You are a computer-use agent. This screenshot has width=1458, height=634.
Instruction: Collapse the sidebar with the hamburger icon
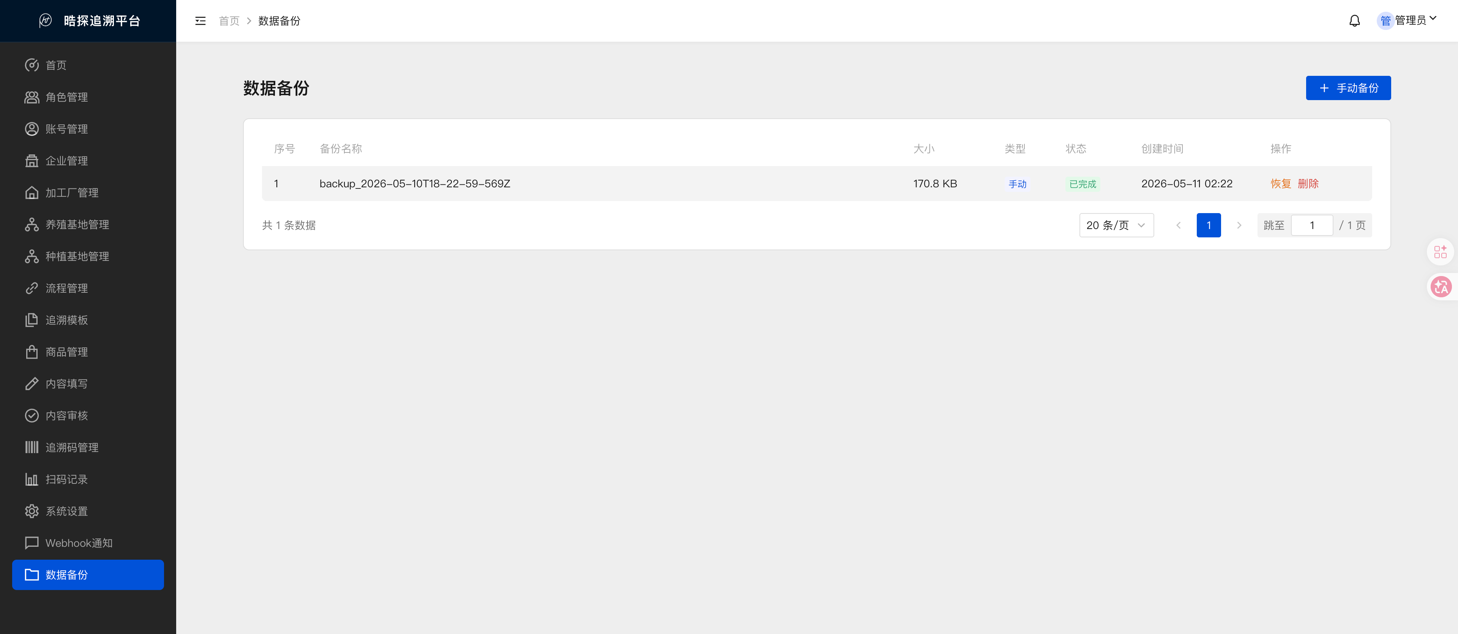pos(200,21)
